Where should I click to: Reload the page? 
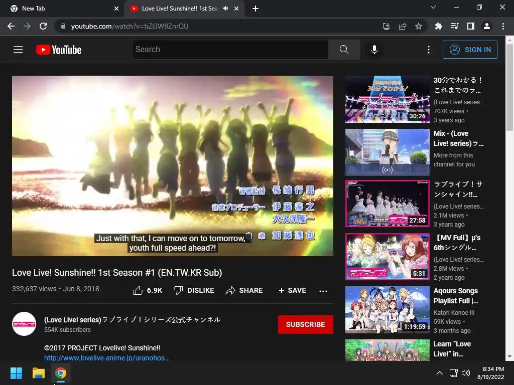click(43, 26)
